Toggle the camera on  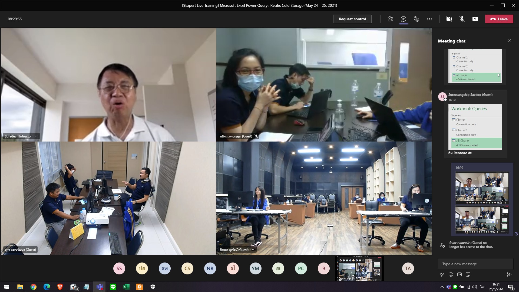click(449, 19)
